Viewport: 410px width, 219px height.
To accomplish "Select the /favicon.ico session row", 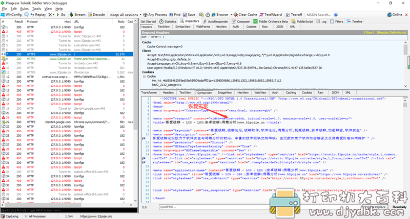I will point(67,72).
